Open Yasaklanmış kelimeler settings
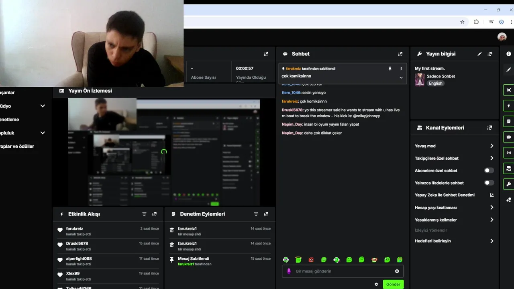 [454, 220]
